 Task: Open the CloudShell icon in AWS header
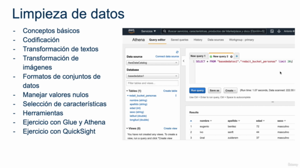coord(272,31)
